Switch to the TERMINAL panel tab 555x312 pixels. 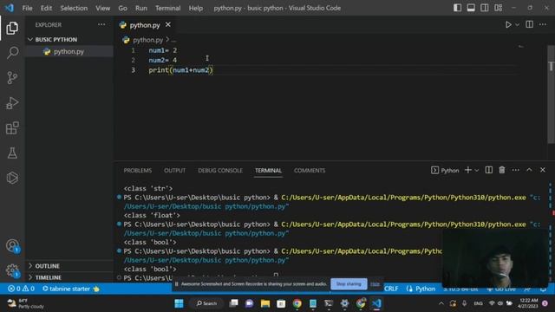pos(268,171)
